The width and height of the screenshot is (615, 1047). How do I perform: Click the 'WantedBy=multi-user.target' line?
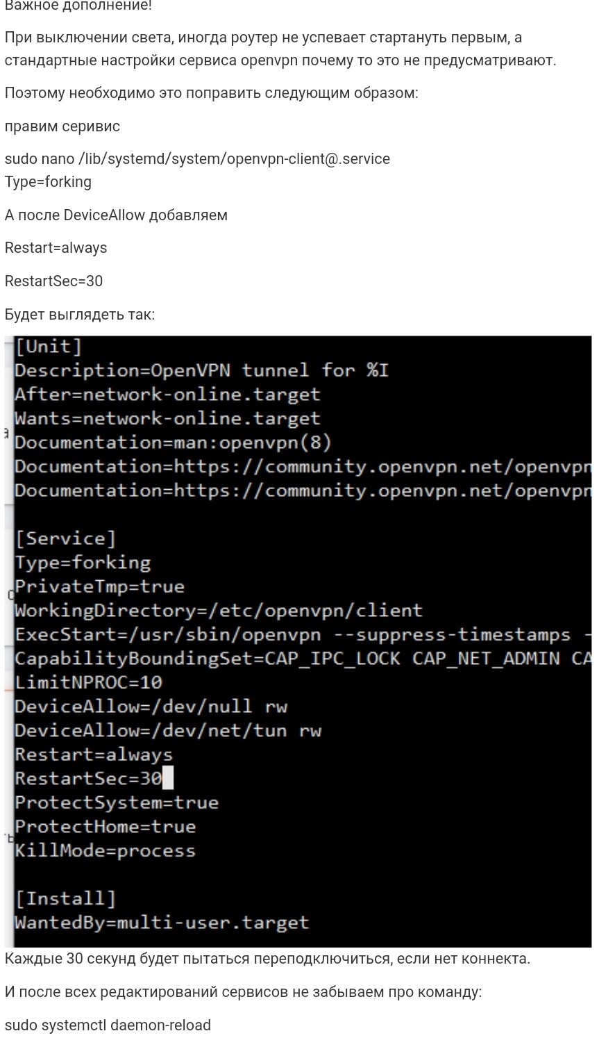pos(162,923)
